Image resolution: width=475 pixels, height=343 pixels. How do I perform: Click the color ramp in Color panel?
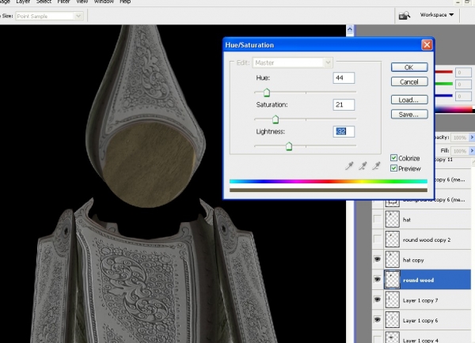point(454,109)
